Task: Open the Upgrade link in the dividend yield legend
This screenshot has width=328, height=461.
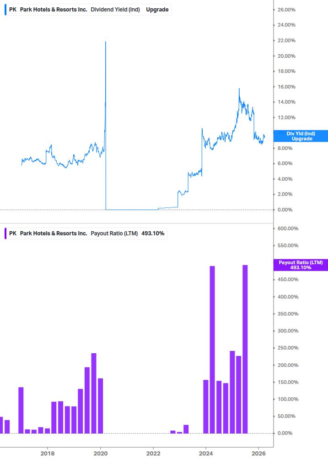Action: 157,9
